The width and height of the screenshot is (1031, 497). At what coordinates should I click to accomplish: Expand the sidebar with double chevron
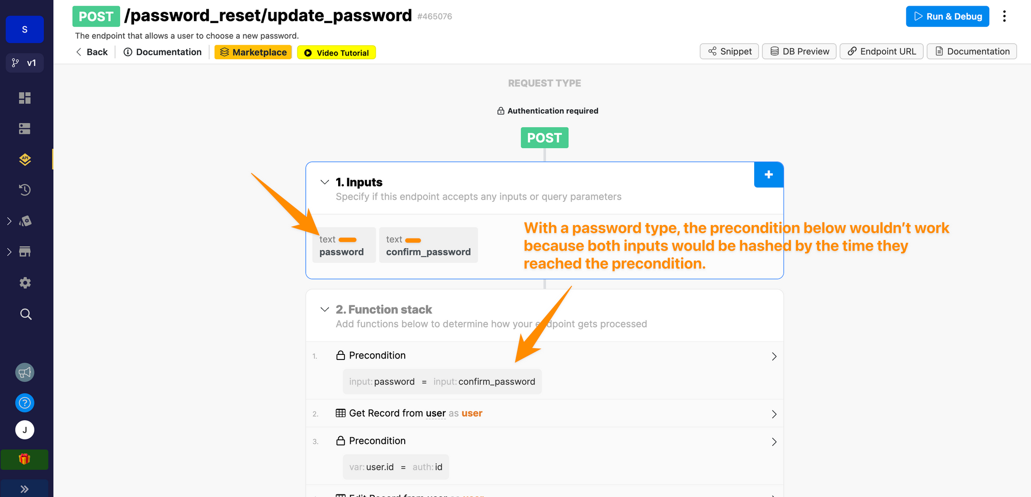click(x=25, y=489)
